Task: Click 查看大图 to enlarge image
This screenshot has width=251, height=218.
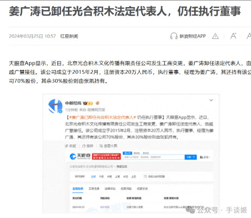Action: tap(108, 146)
